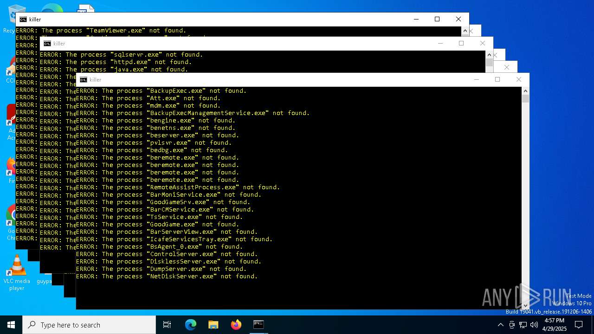Viewport: 594px width, 334px height.
Task: Open File Explorer from the taskbar
Action: [213, 325]
